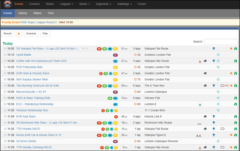This screenshot has width=240, height=151.
Task: Open the TTR Weekly Climbing RACE link
Action: pos(34,147)
